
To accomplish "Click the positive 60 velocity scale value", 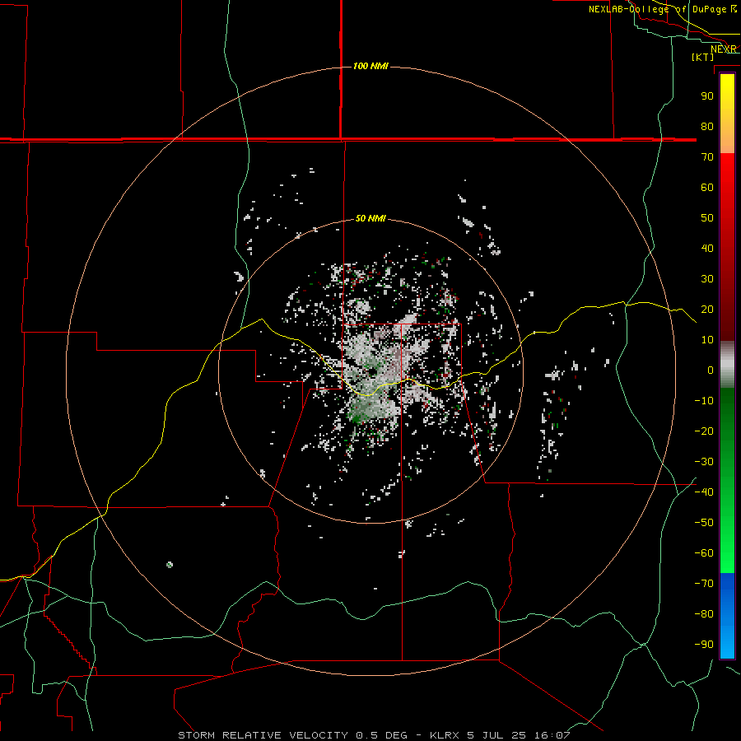I will pyautogui.click(x=707, y=187).
